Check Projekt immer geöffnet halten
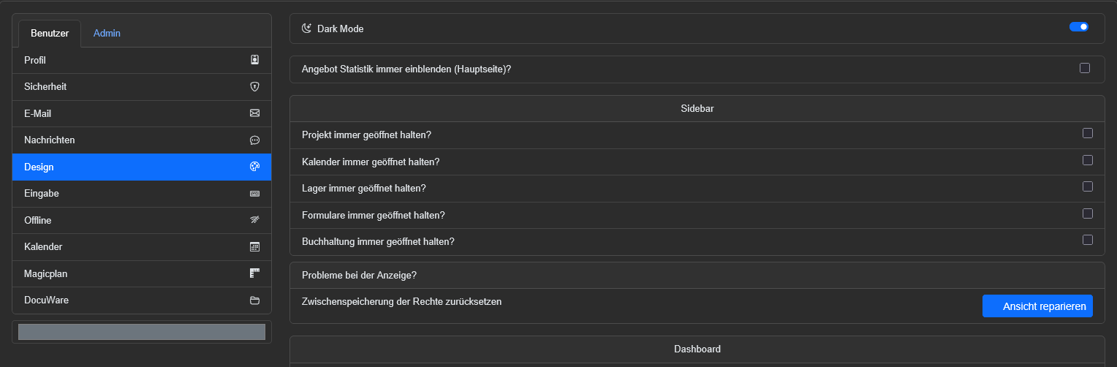This screenshot has width=1117, height=367. pos(1088,133)
